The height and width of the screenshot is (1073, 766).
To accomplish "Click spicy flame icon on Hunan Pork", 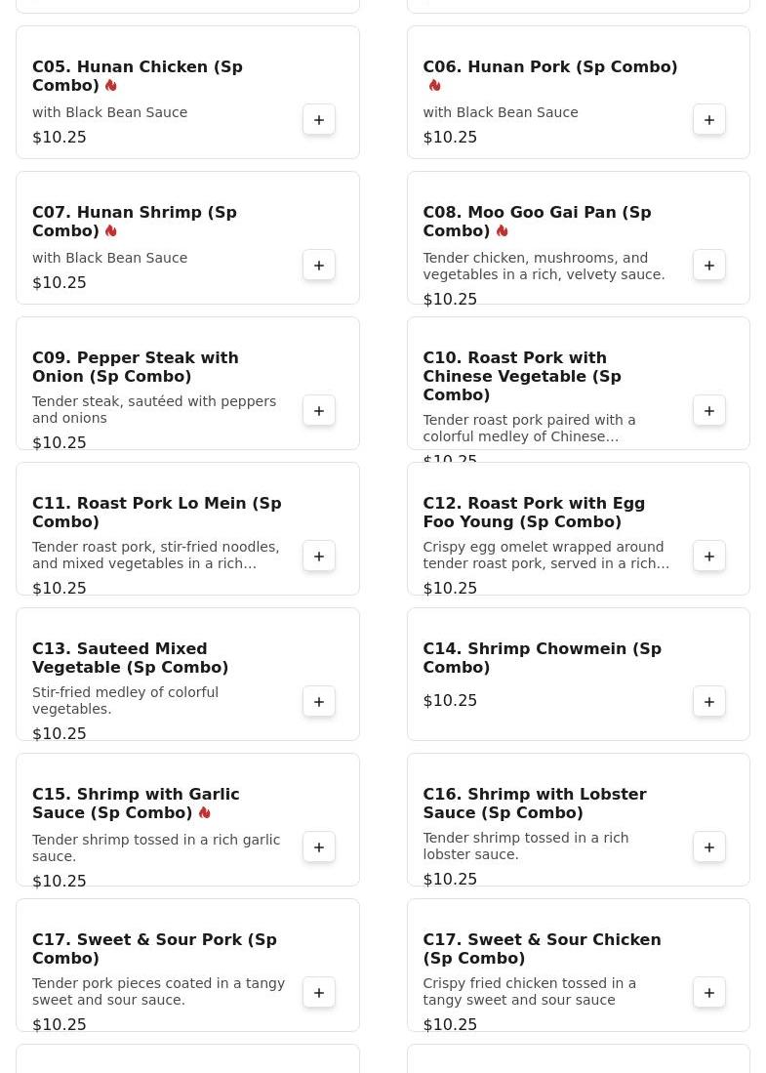I will [434, 86].
